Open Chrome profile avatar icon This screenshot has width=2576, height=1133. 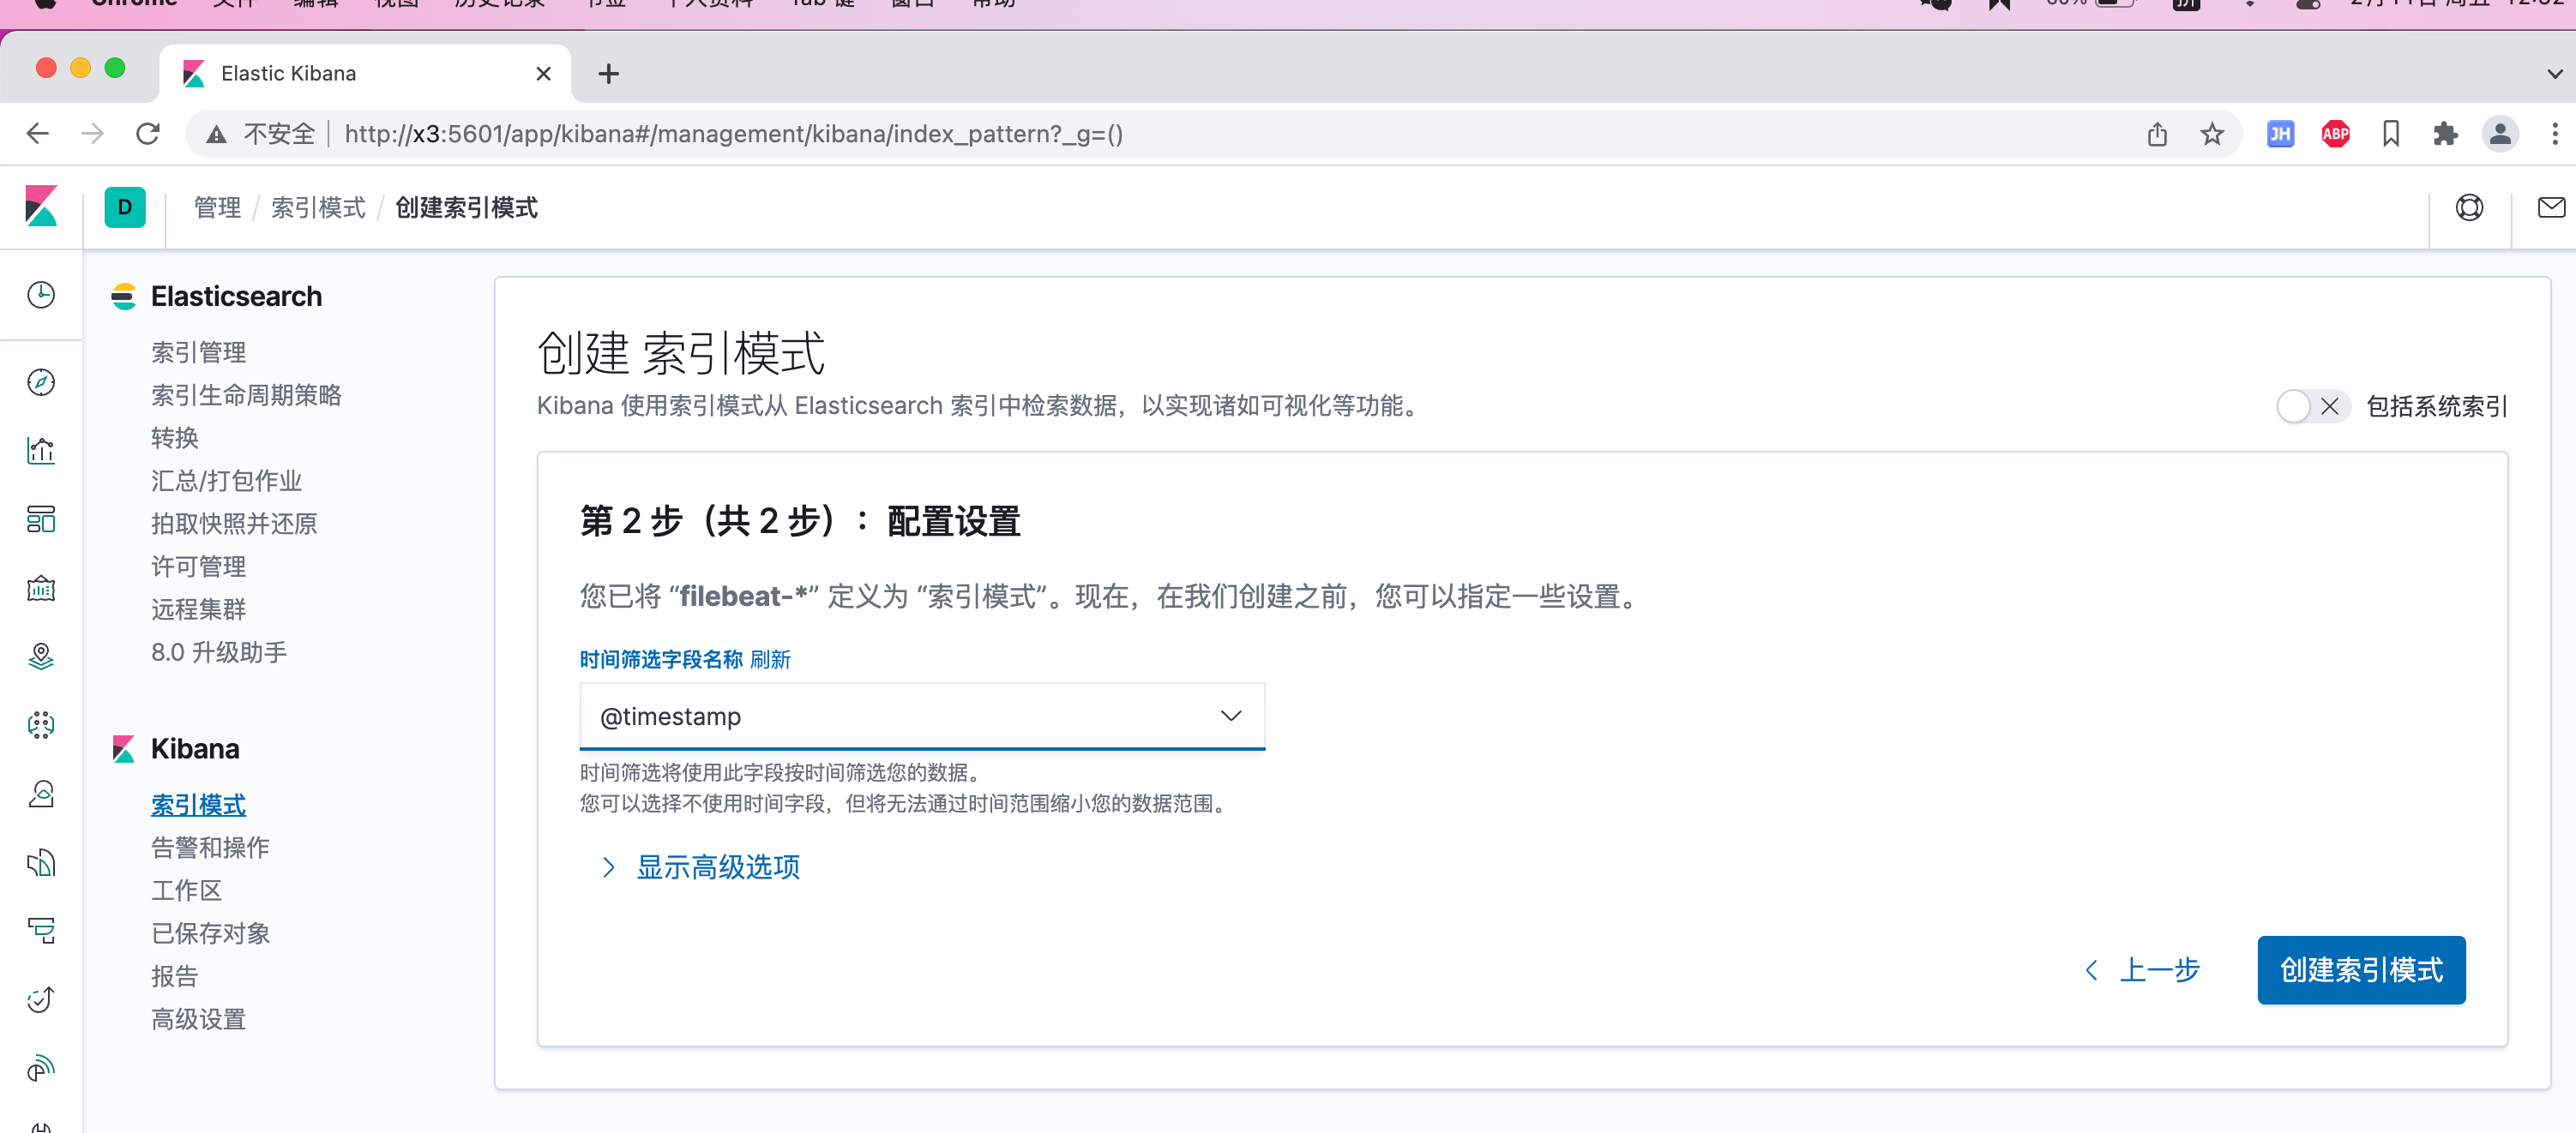click(2500, 134)
